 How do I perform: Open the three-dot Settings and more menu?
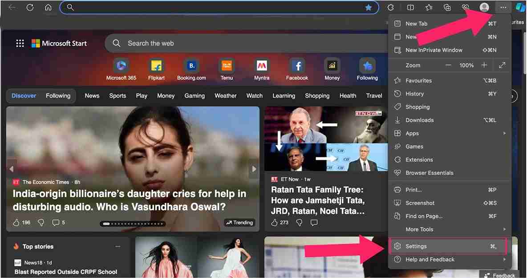coord(503,8)
